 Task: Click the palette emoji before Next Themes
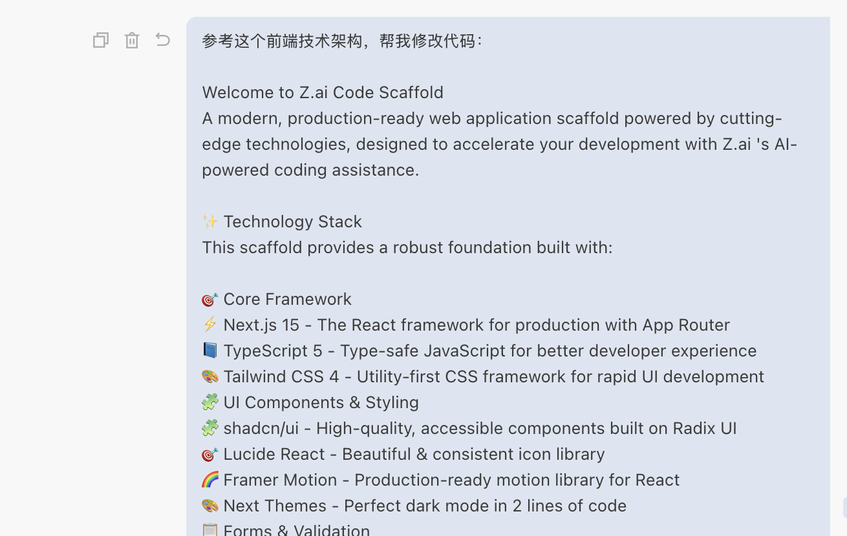point(209,506)
